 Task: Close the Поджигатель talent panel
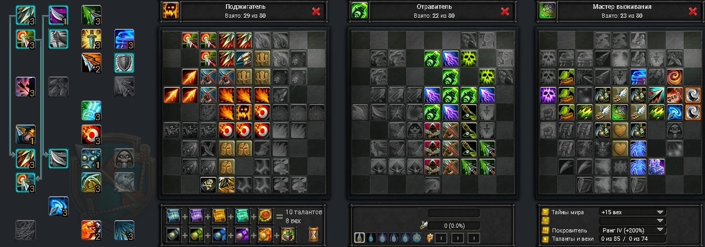316,11
